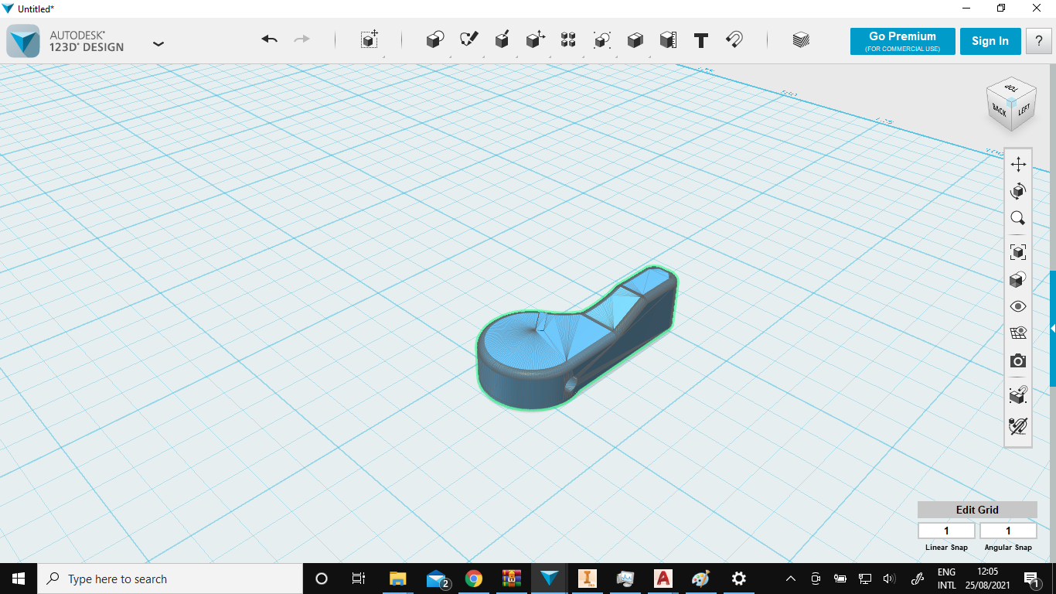Image resolution: width=1056 pixels, height=594 pixels.
Task: Open the Construct tool
Action: click(x=502, y=40)
